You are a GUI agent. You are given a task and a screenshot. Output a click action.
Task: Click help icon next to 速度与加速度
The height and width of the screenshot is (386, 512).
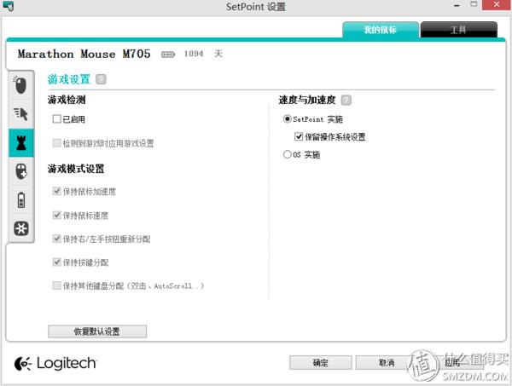346,100
